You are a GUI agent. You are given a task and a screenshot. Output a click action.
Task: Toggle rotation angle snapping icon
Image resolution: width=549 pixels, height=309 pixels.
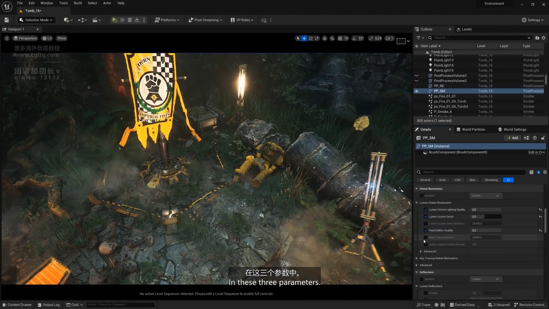[x=354, y=38]
